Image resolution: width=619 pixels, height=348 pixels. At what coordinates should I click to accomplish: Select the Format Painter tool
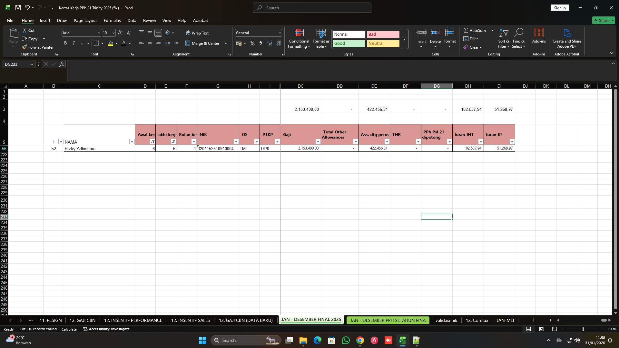pos(38,47)
